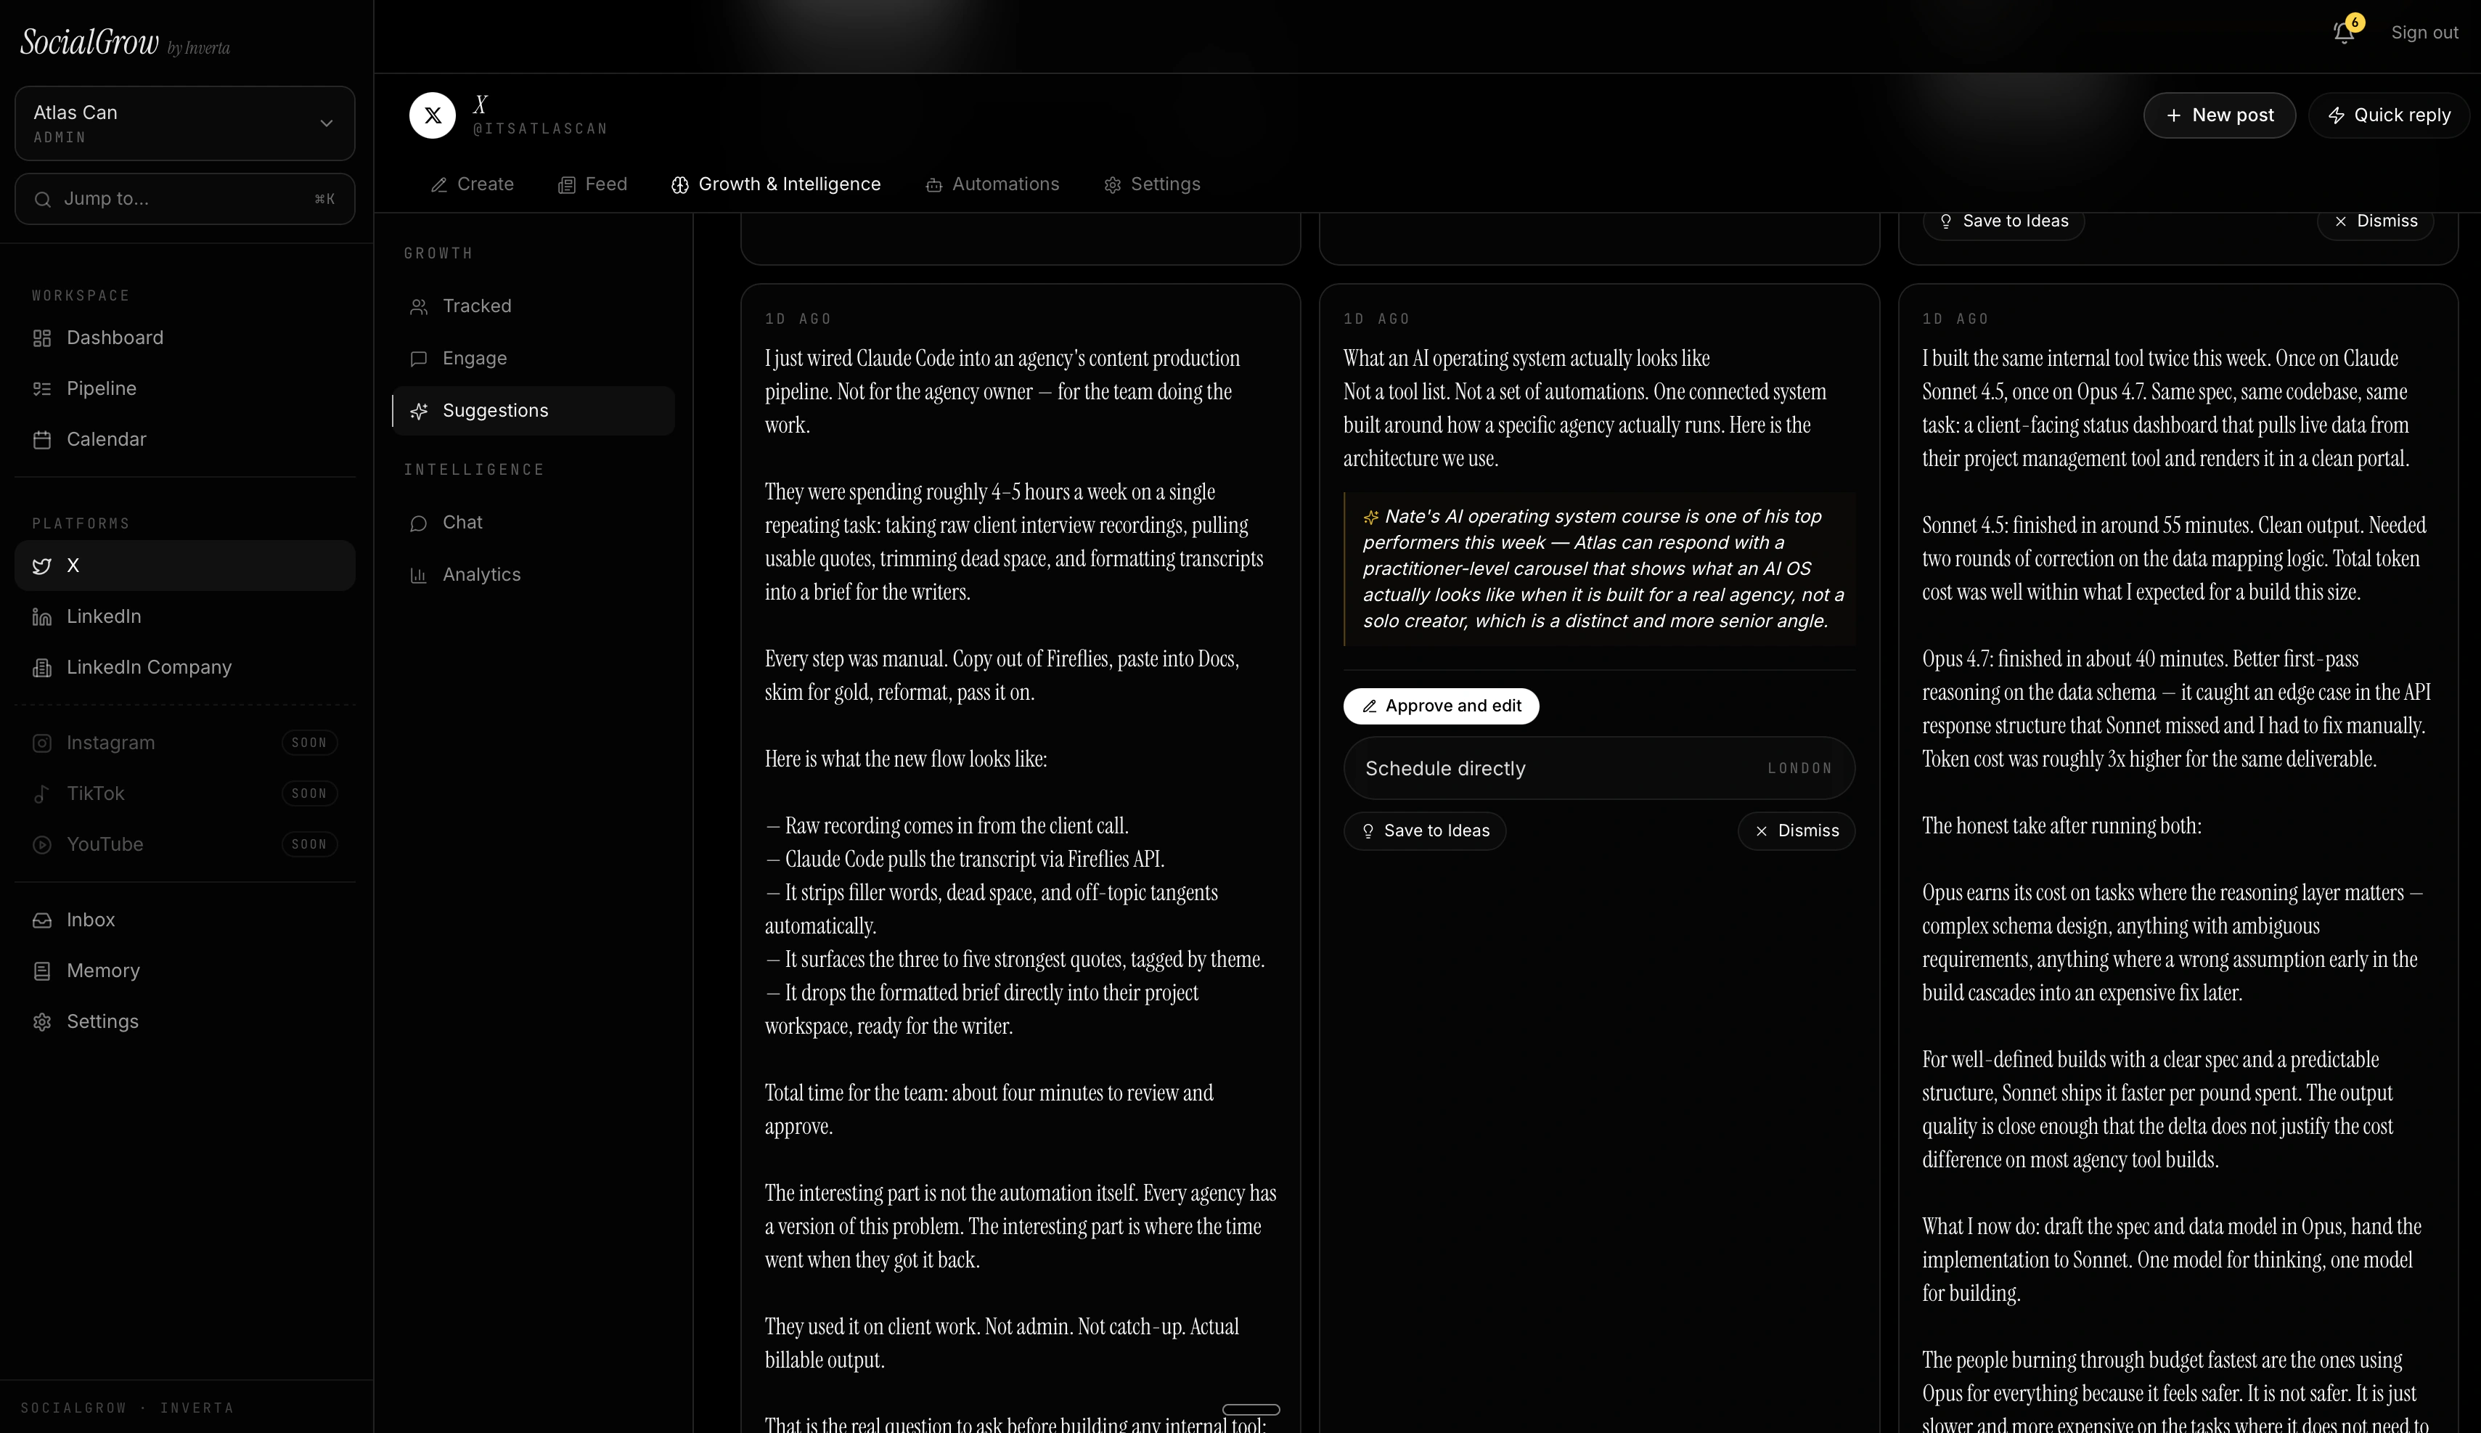Screen dimensions: 2481x1433
Task: Click the Suggestions sparkle icon
Action: pyautogui.click(x=418, y=412)
